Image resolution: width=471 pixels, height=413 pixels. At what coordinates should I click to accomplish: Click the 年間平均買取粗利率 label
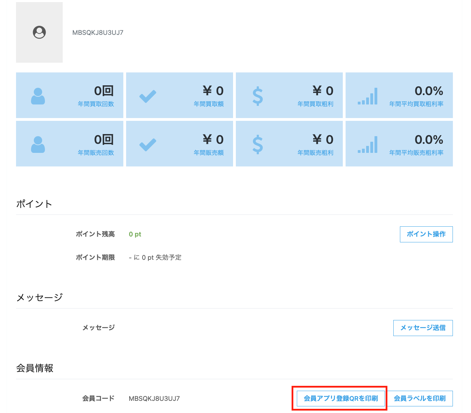[x=416, y=104]
